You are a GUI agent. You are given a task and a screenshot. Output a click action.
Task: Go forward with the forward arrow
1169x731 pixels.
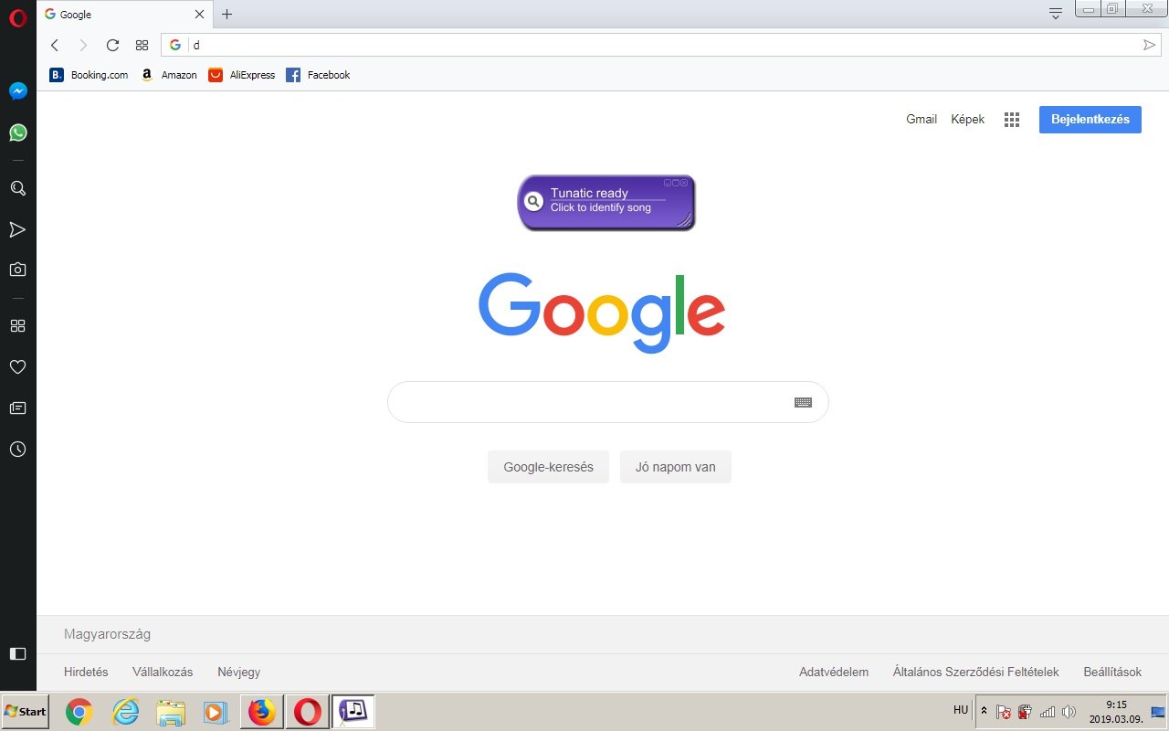[x=83, y=45]
